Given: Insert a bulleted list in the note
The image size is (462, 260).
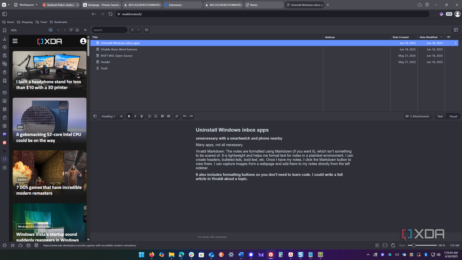Looking at the screenshot, I should tap(156, 116).
